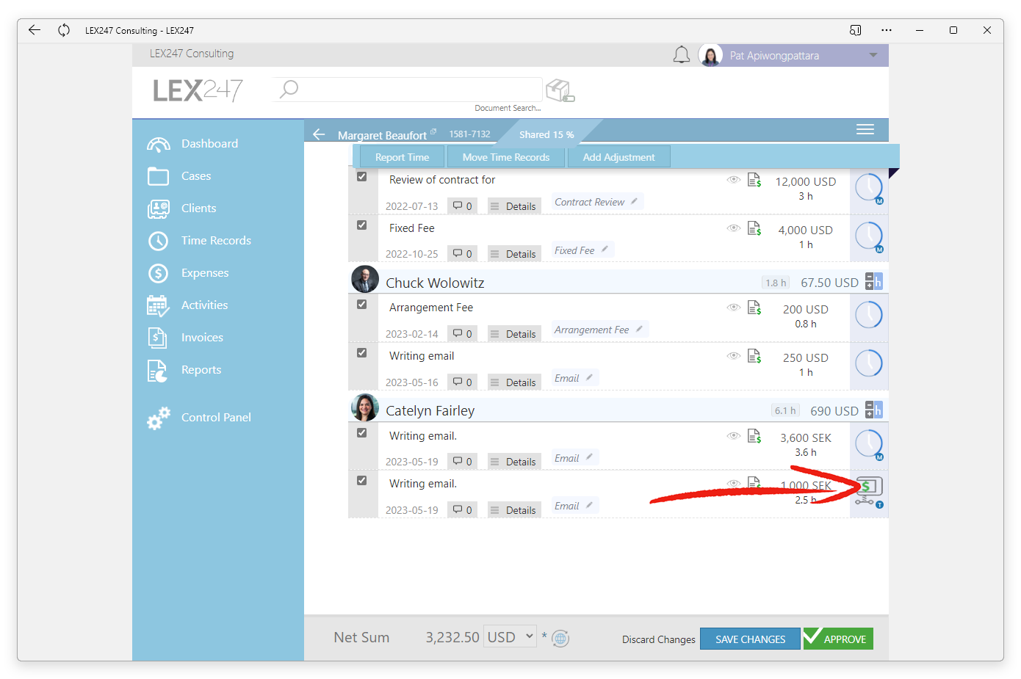Viewport: 1021px width, 679px height.
Task: Click clock icon on Arrangement Fee record
Action: click(869, 315)
